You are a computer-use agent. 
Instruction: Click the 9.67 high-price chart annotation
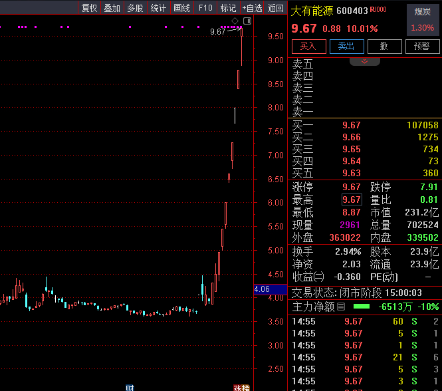218,32
